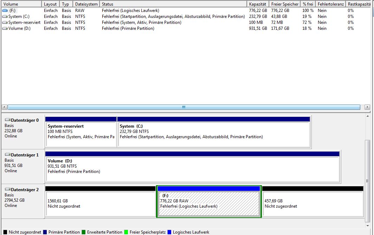Select the 'System-reserviert' volume name in list
The width and height of the screenshot is (374, 235).
point(24,22)
